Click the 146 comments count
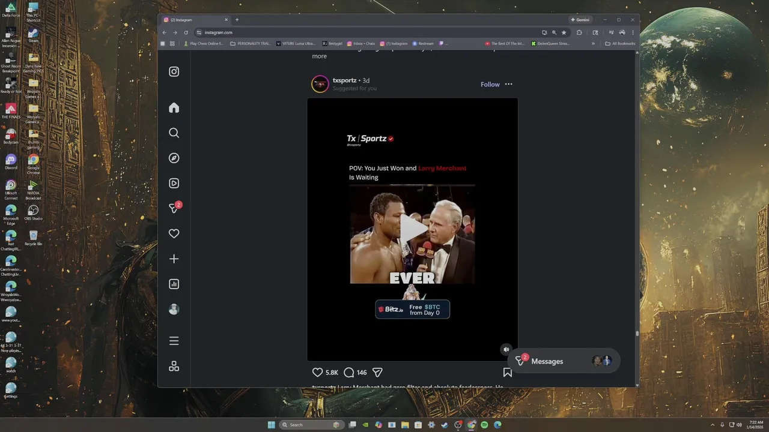769x432 pixels. [x=362, y=373]
